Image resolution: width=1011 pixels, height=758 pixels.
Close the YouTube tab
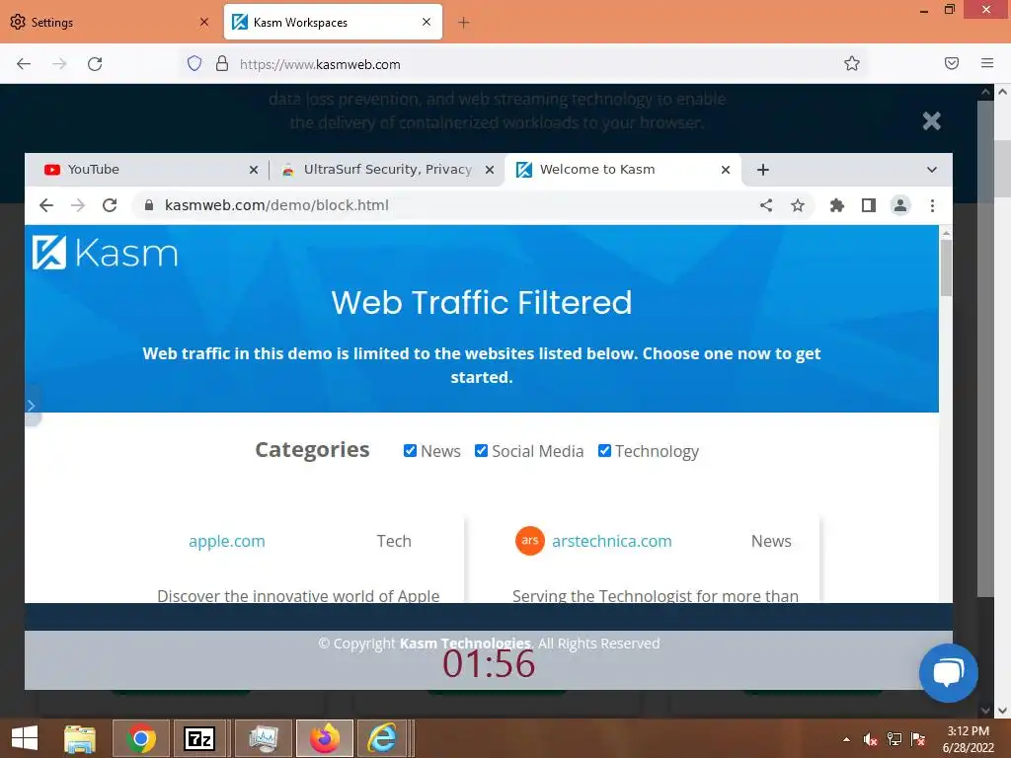tap(254, 170)
